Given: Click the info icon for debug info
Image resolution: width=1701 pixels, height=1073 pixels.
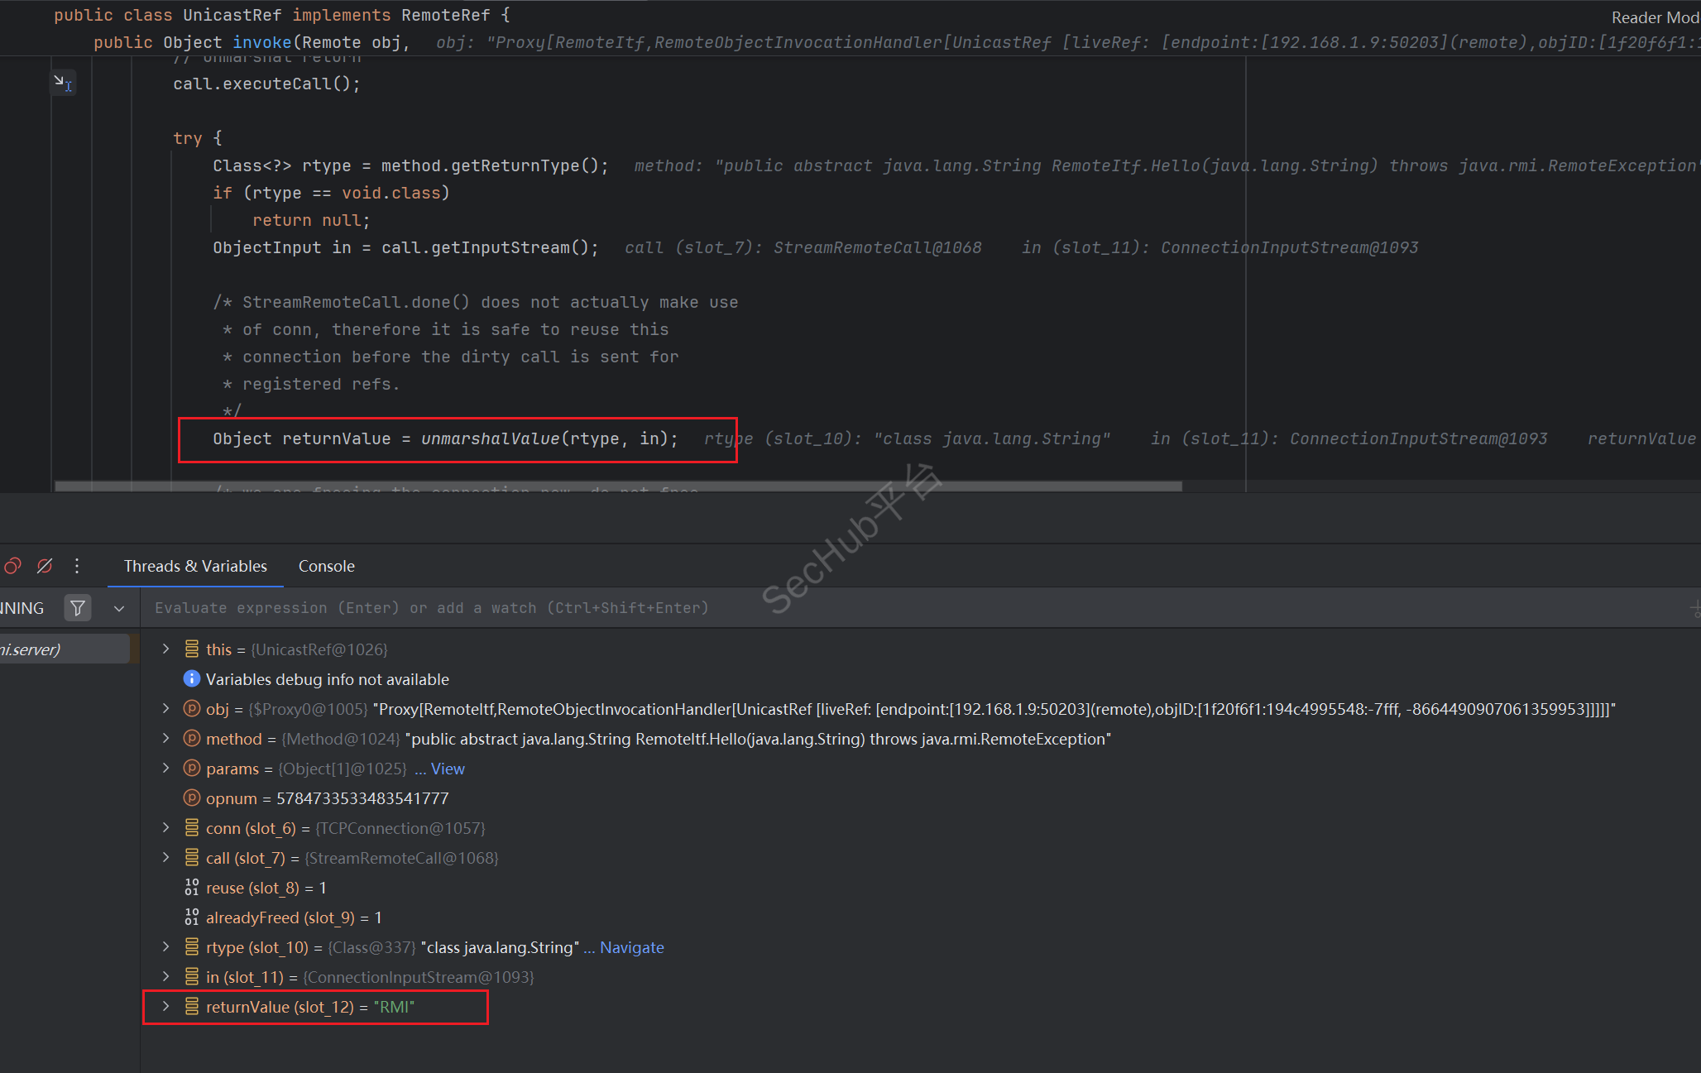Looking at the screenshot, I should pyautogui.click(x=191, y=679).
